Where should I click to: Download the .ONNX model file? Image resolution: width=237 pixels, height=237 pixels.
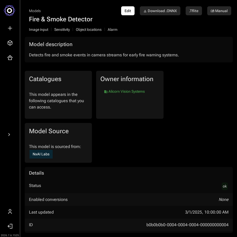point(160,11)
